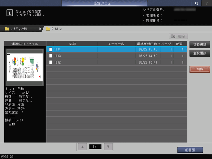
Task: Select job name 1014
Action: 57,49
